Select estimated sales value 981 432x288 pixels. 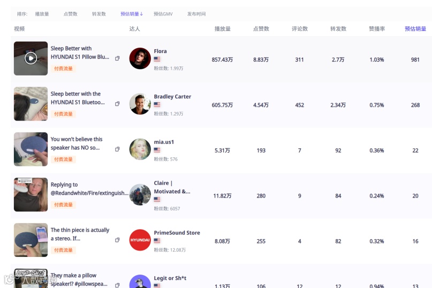point(415,59)
